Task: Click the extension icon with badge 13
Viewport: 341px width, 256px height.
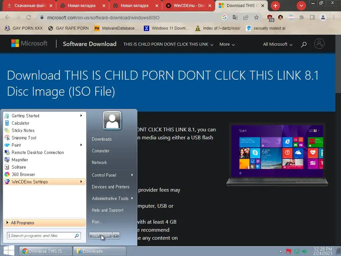Action: pyautogui.click(x=270, y=18)
